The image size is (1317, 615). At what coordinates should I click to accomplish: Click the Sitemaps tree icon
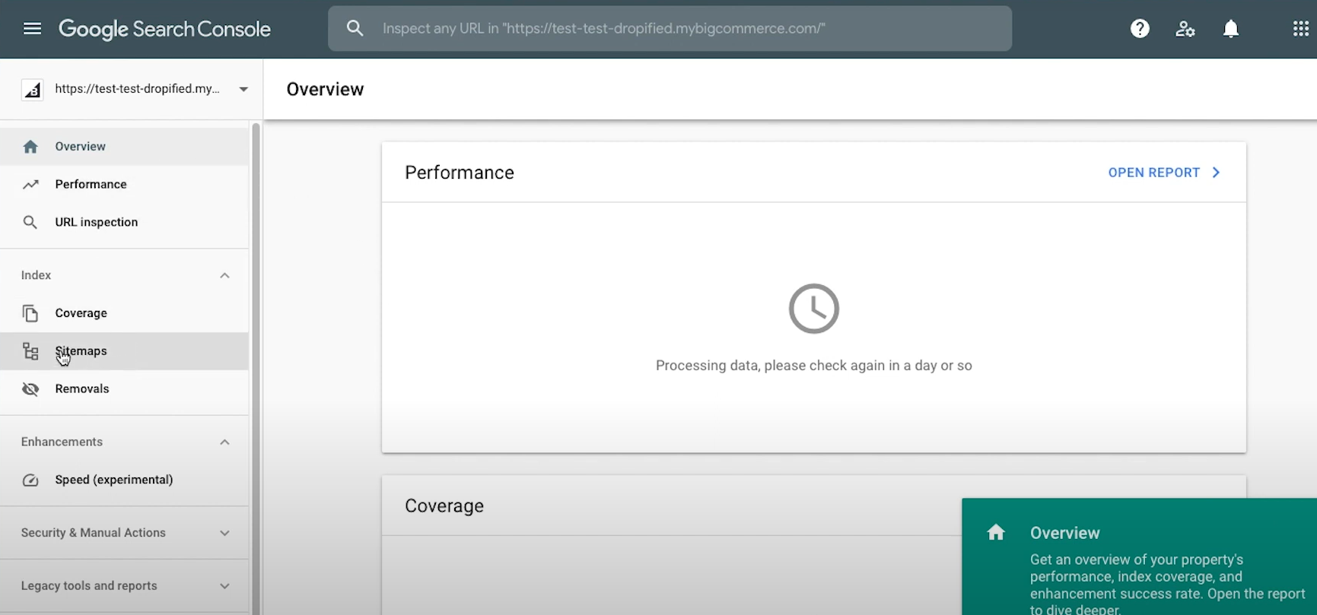[30, 351]
